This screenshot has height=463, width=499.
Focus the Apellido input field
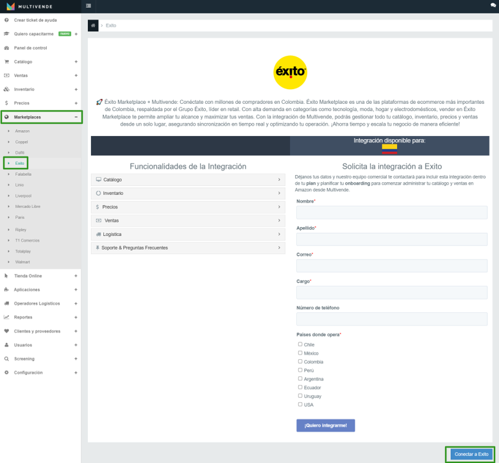pos(392,239)
